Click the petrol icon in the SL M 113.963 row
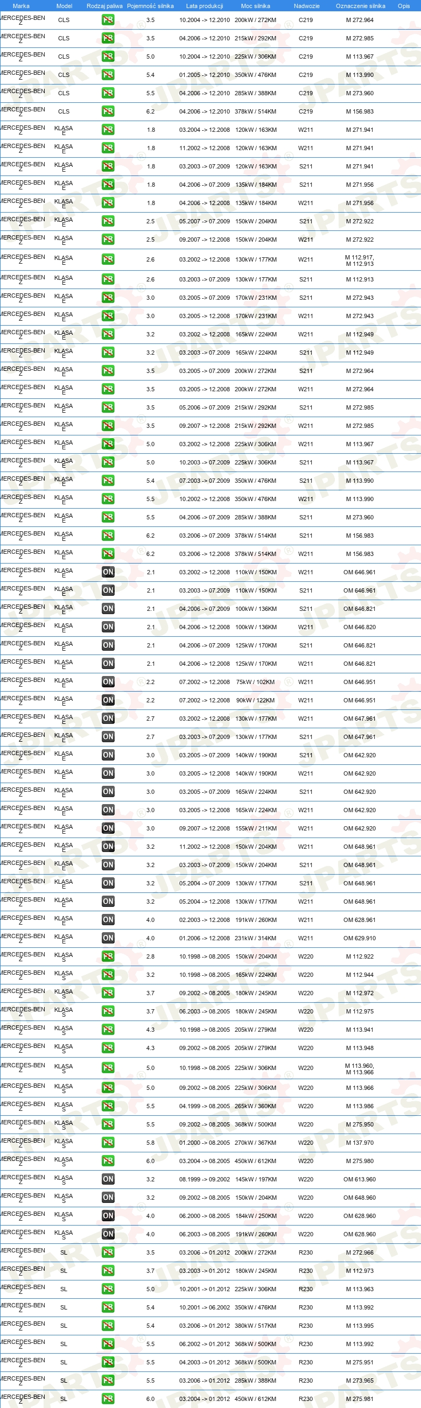The width and height of the screenshot is (421, 1408). point(108,1290)
